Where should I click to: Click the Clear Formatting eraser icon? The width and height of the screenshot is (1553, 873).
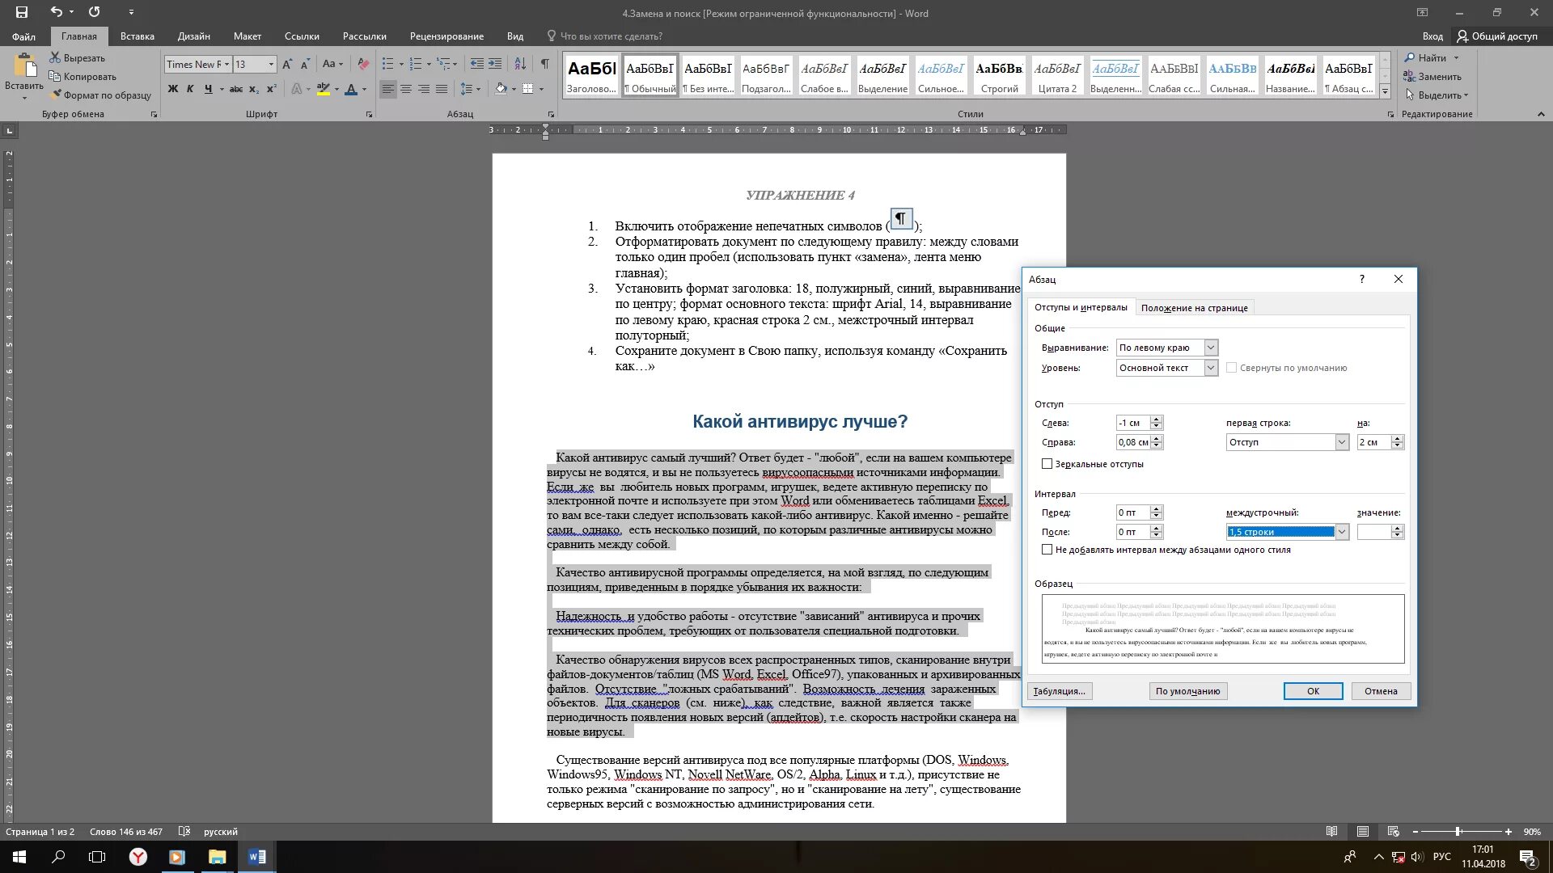363,64
